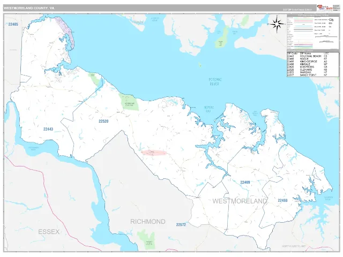343x257 pixels.
Task: Click the ZIP Name column header in table
Action: 305,54
